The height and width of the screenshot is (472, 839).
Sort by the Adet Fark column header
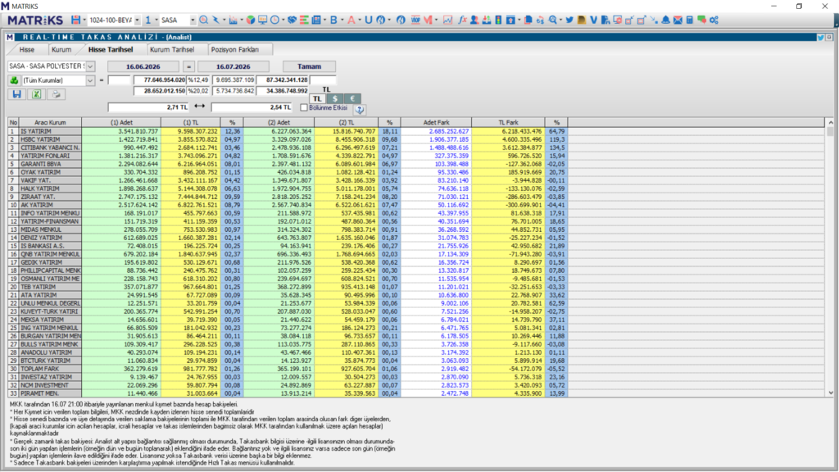(x=436, y=123)
